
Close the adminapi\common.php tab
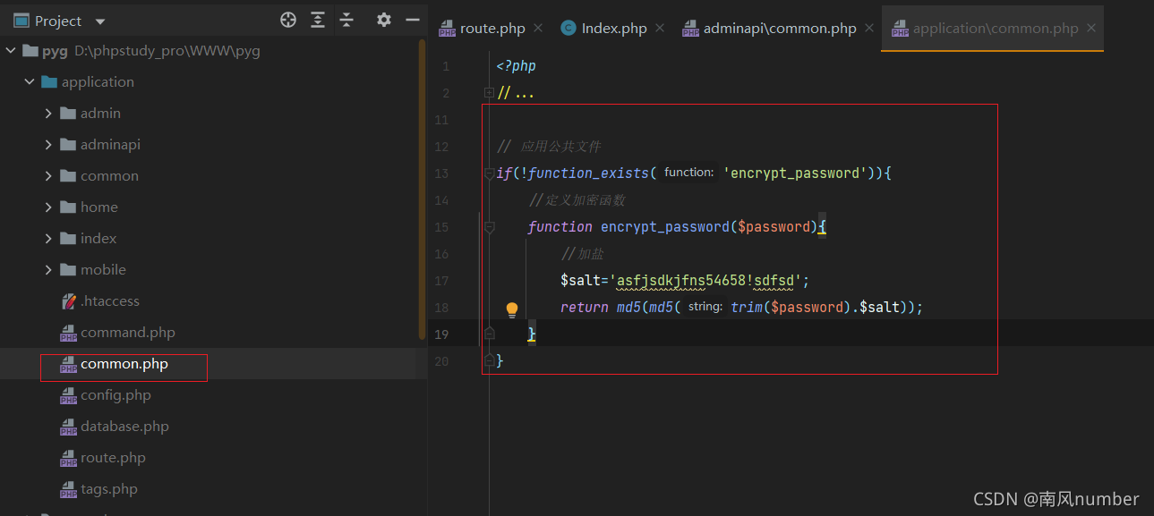869,29
